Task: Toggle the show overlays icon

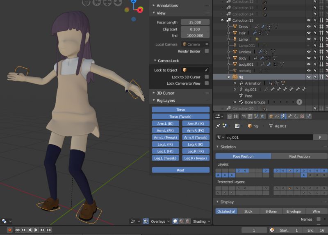Action: [x=146, y=221]
